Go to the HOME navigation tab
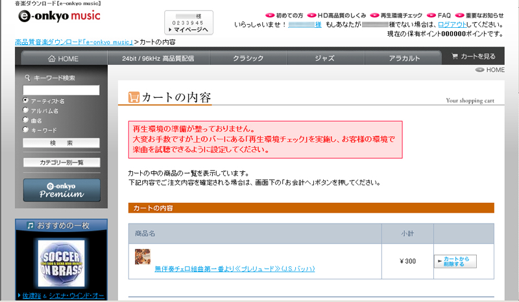519x302 pixels. [x=64, y=58]
